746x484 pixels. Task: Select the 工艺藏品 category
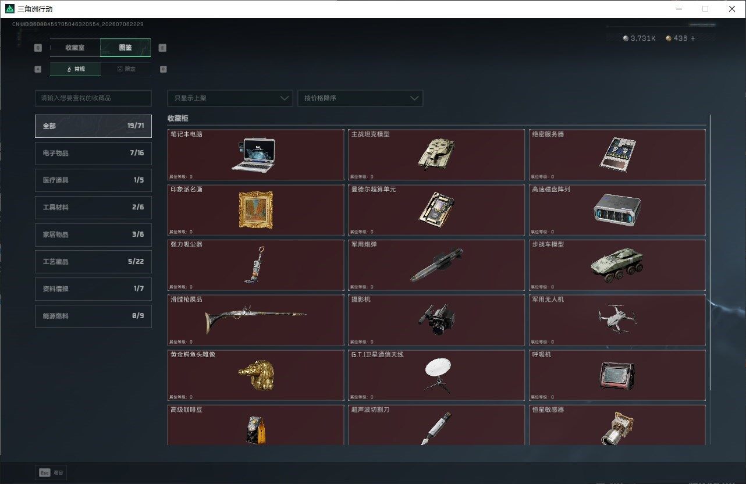[93, 262]
